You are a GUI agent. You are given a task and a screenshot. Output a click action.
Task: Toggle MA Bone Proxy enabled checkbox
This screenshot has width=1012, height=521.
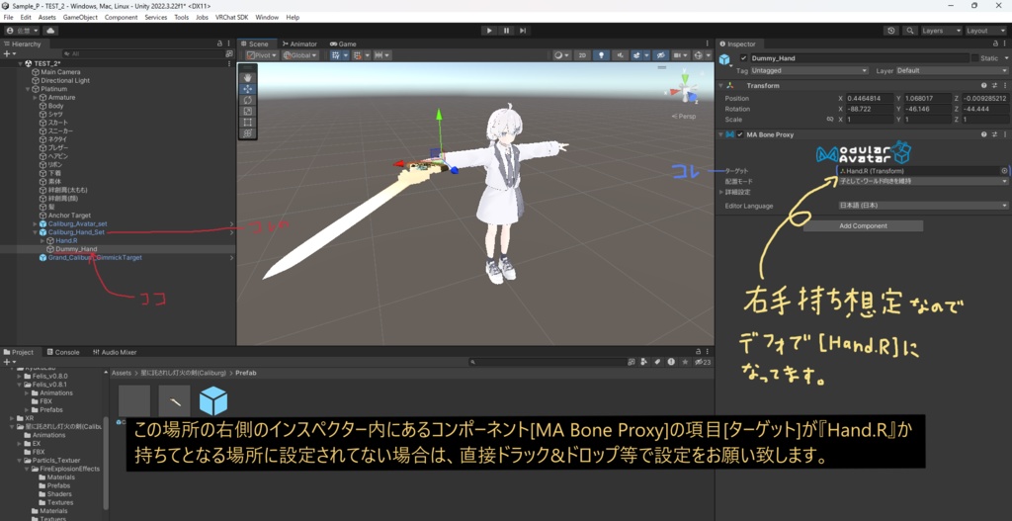tap(740, 134)
